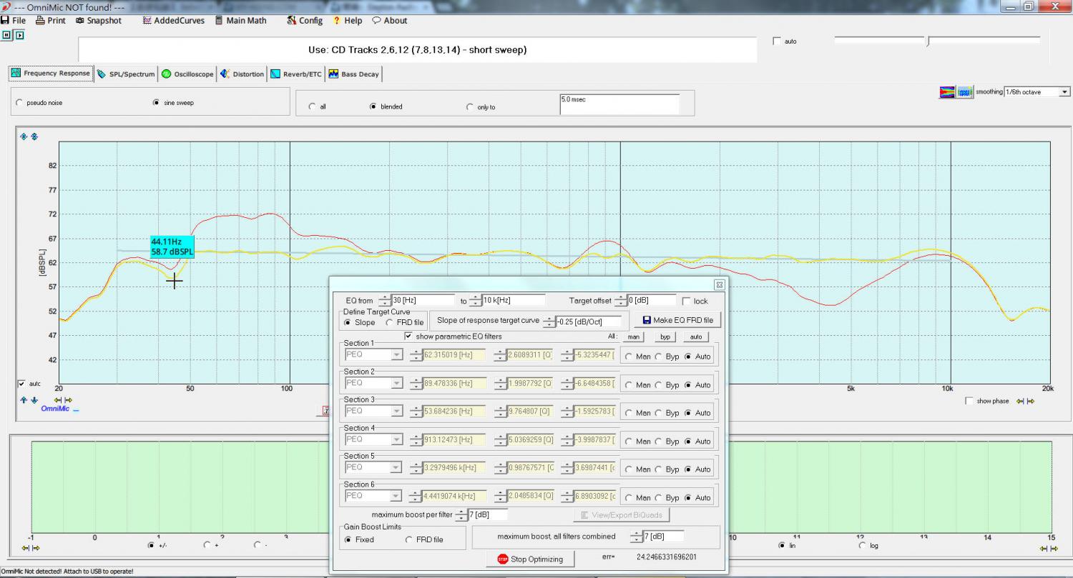1073x578 pixels.
Task: Click the Snapshot camera icon
Action: [80, 21]
